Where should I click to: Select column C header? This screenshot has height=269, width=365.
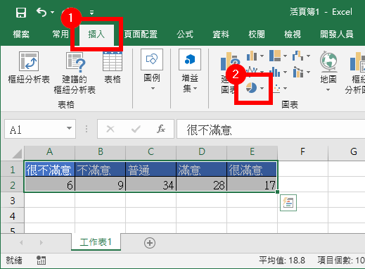pyautogui.click(x=151, y=152)
